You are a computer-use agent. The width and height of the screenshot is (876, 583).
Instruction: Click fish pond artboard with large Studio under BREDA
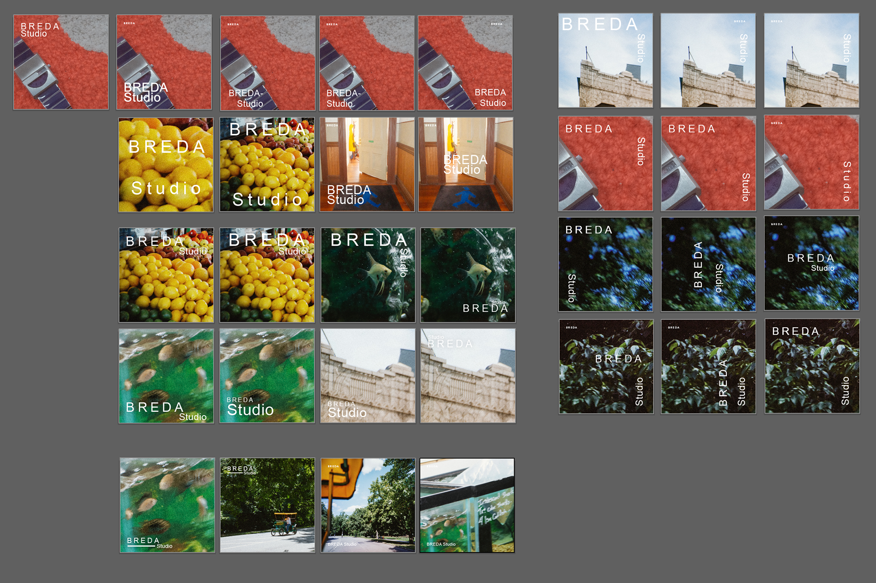coord(267,376)
